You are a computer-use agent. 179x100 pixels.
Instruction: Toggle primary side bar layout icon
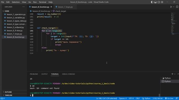152,2
